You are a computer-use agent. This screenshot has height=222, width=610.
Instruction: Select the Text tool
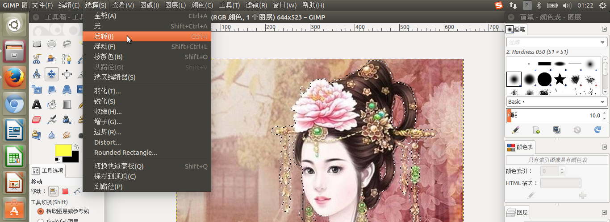point(37,105)
